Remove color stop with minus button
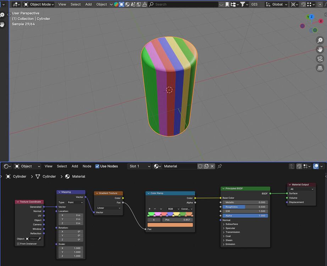 click(155, 209)
